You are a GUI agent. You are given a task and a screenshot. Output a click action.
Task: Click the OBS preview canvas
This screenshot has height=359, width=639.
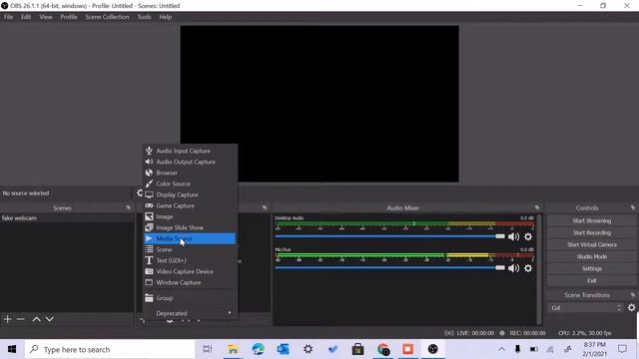click(x=319, y=104)
